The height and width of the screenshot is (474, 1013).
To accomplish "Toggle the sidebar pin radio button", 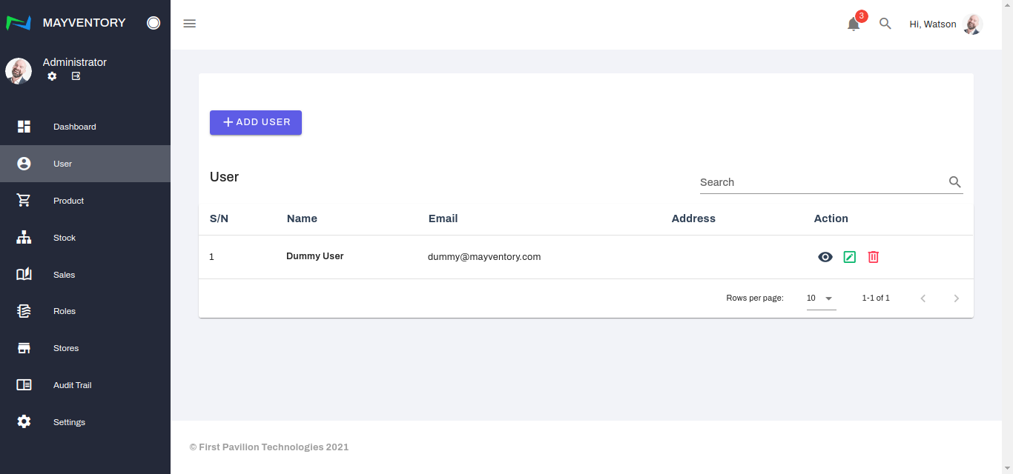I will tap(154, 23).
